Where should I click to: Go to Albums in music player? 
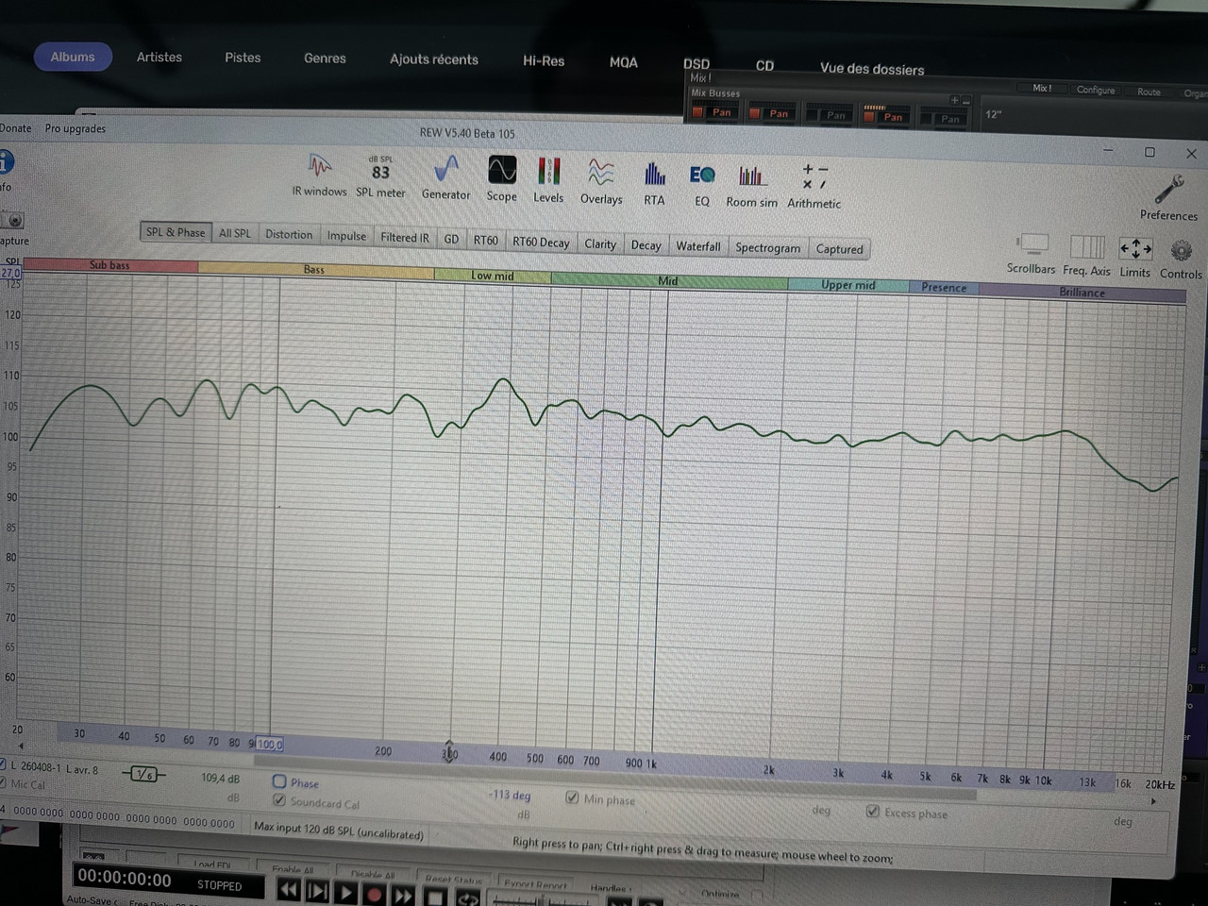click(73, 57)
